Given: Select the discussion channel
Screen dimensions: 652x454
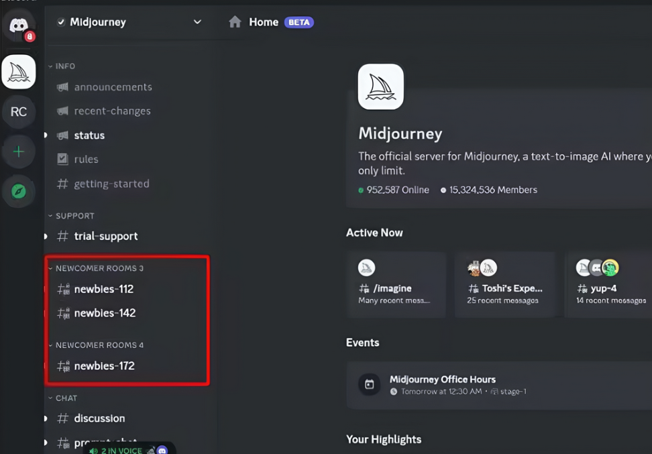Looking at the screenshot, I should (99, 418).
